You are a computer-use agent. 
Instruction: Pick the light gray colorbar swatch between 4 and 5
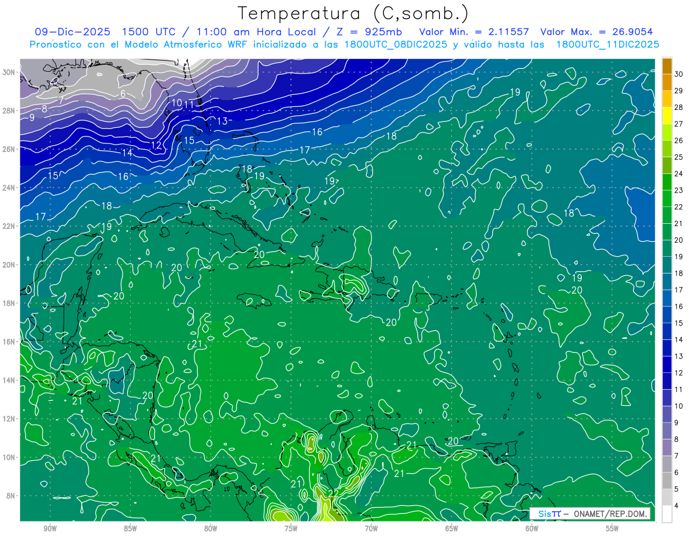click(667, 498)
